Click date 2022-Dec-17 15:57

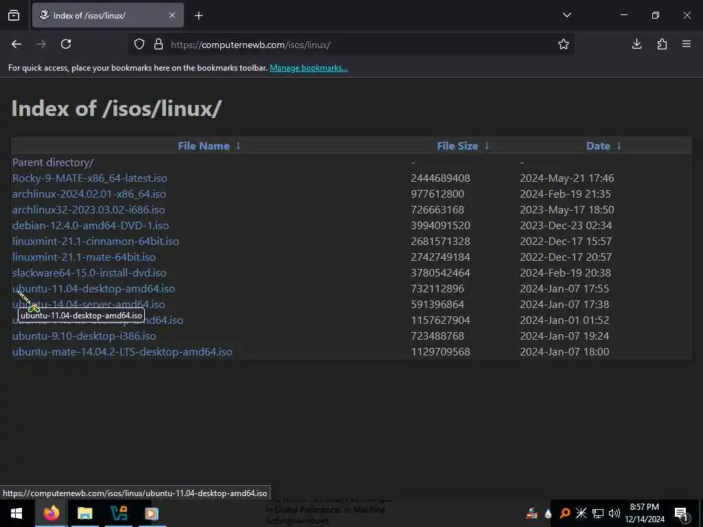coord(566,241)
